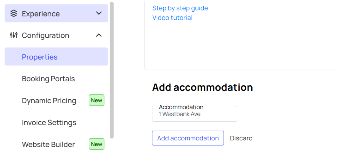Select Properties in the sidebar
Screen dimensions: 347x154
pos(56,57)
